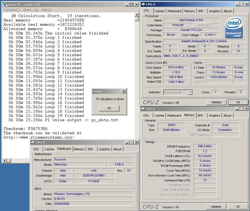Close the Finish dialog via X
Screen dimensions: 250x211
[x=124, y=91]
